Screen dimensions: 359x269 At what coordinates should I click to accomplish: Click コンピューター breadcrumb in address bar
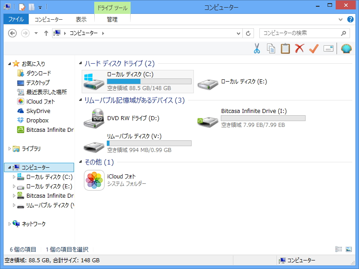point(83,33)
